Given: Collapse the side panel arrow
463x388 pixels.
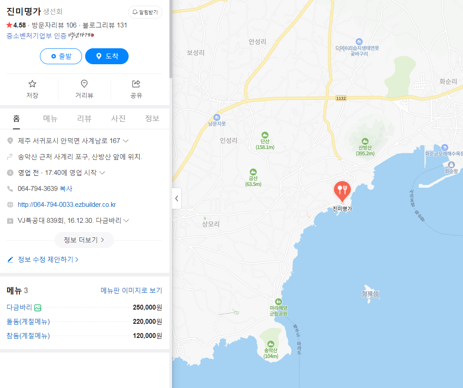Looking at the screenshot, I should (x=177, y=198).
